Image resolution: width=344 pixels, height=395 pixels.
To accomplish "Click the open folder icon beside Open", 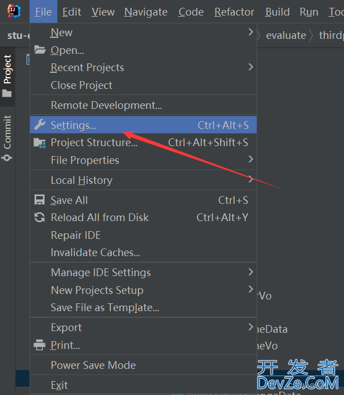I will (x=40, y=50).
